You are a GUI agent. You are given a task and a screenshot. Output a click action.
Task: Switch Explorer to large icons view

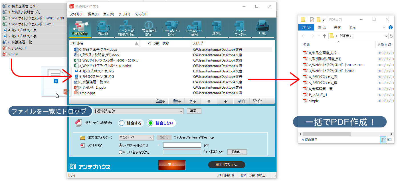pyautogui.click(x=389, y=140)
